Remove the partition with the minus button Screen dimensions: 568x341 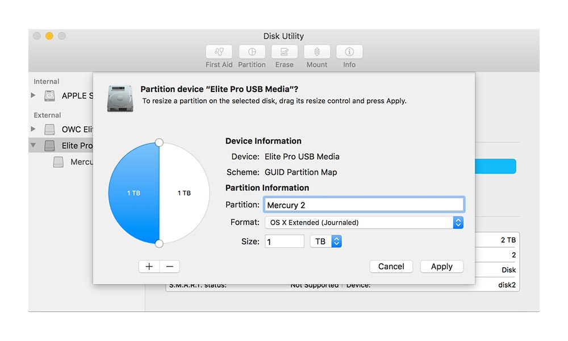coord(169,267)
